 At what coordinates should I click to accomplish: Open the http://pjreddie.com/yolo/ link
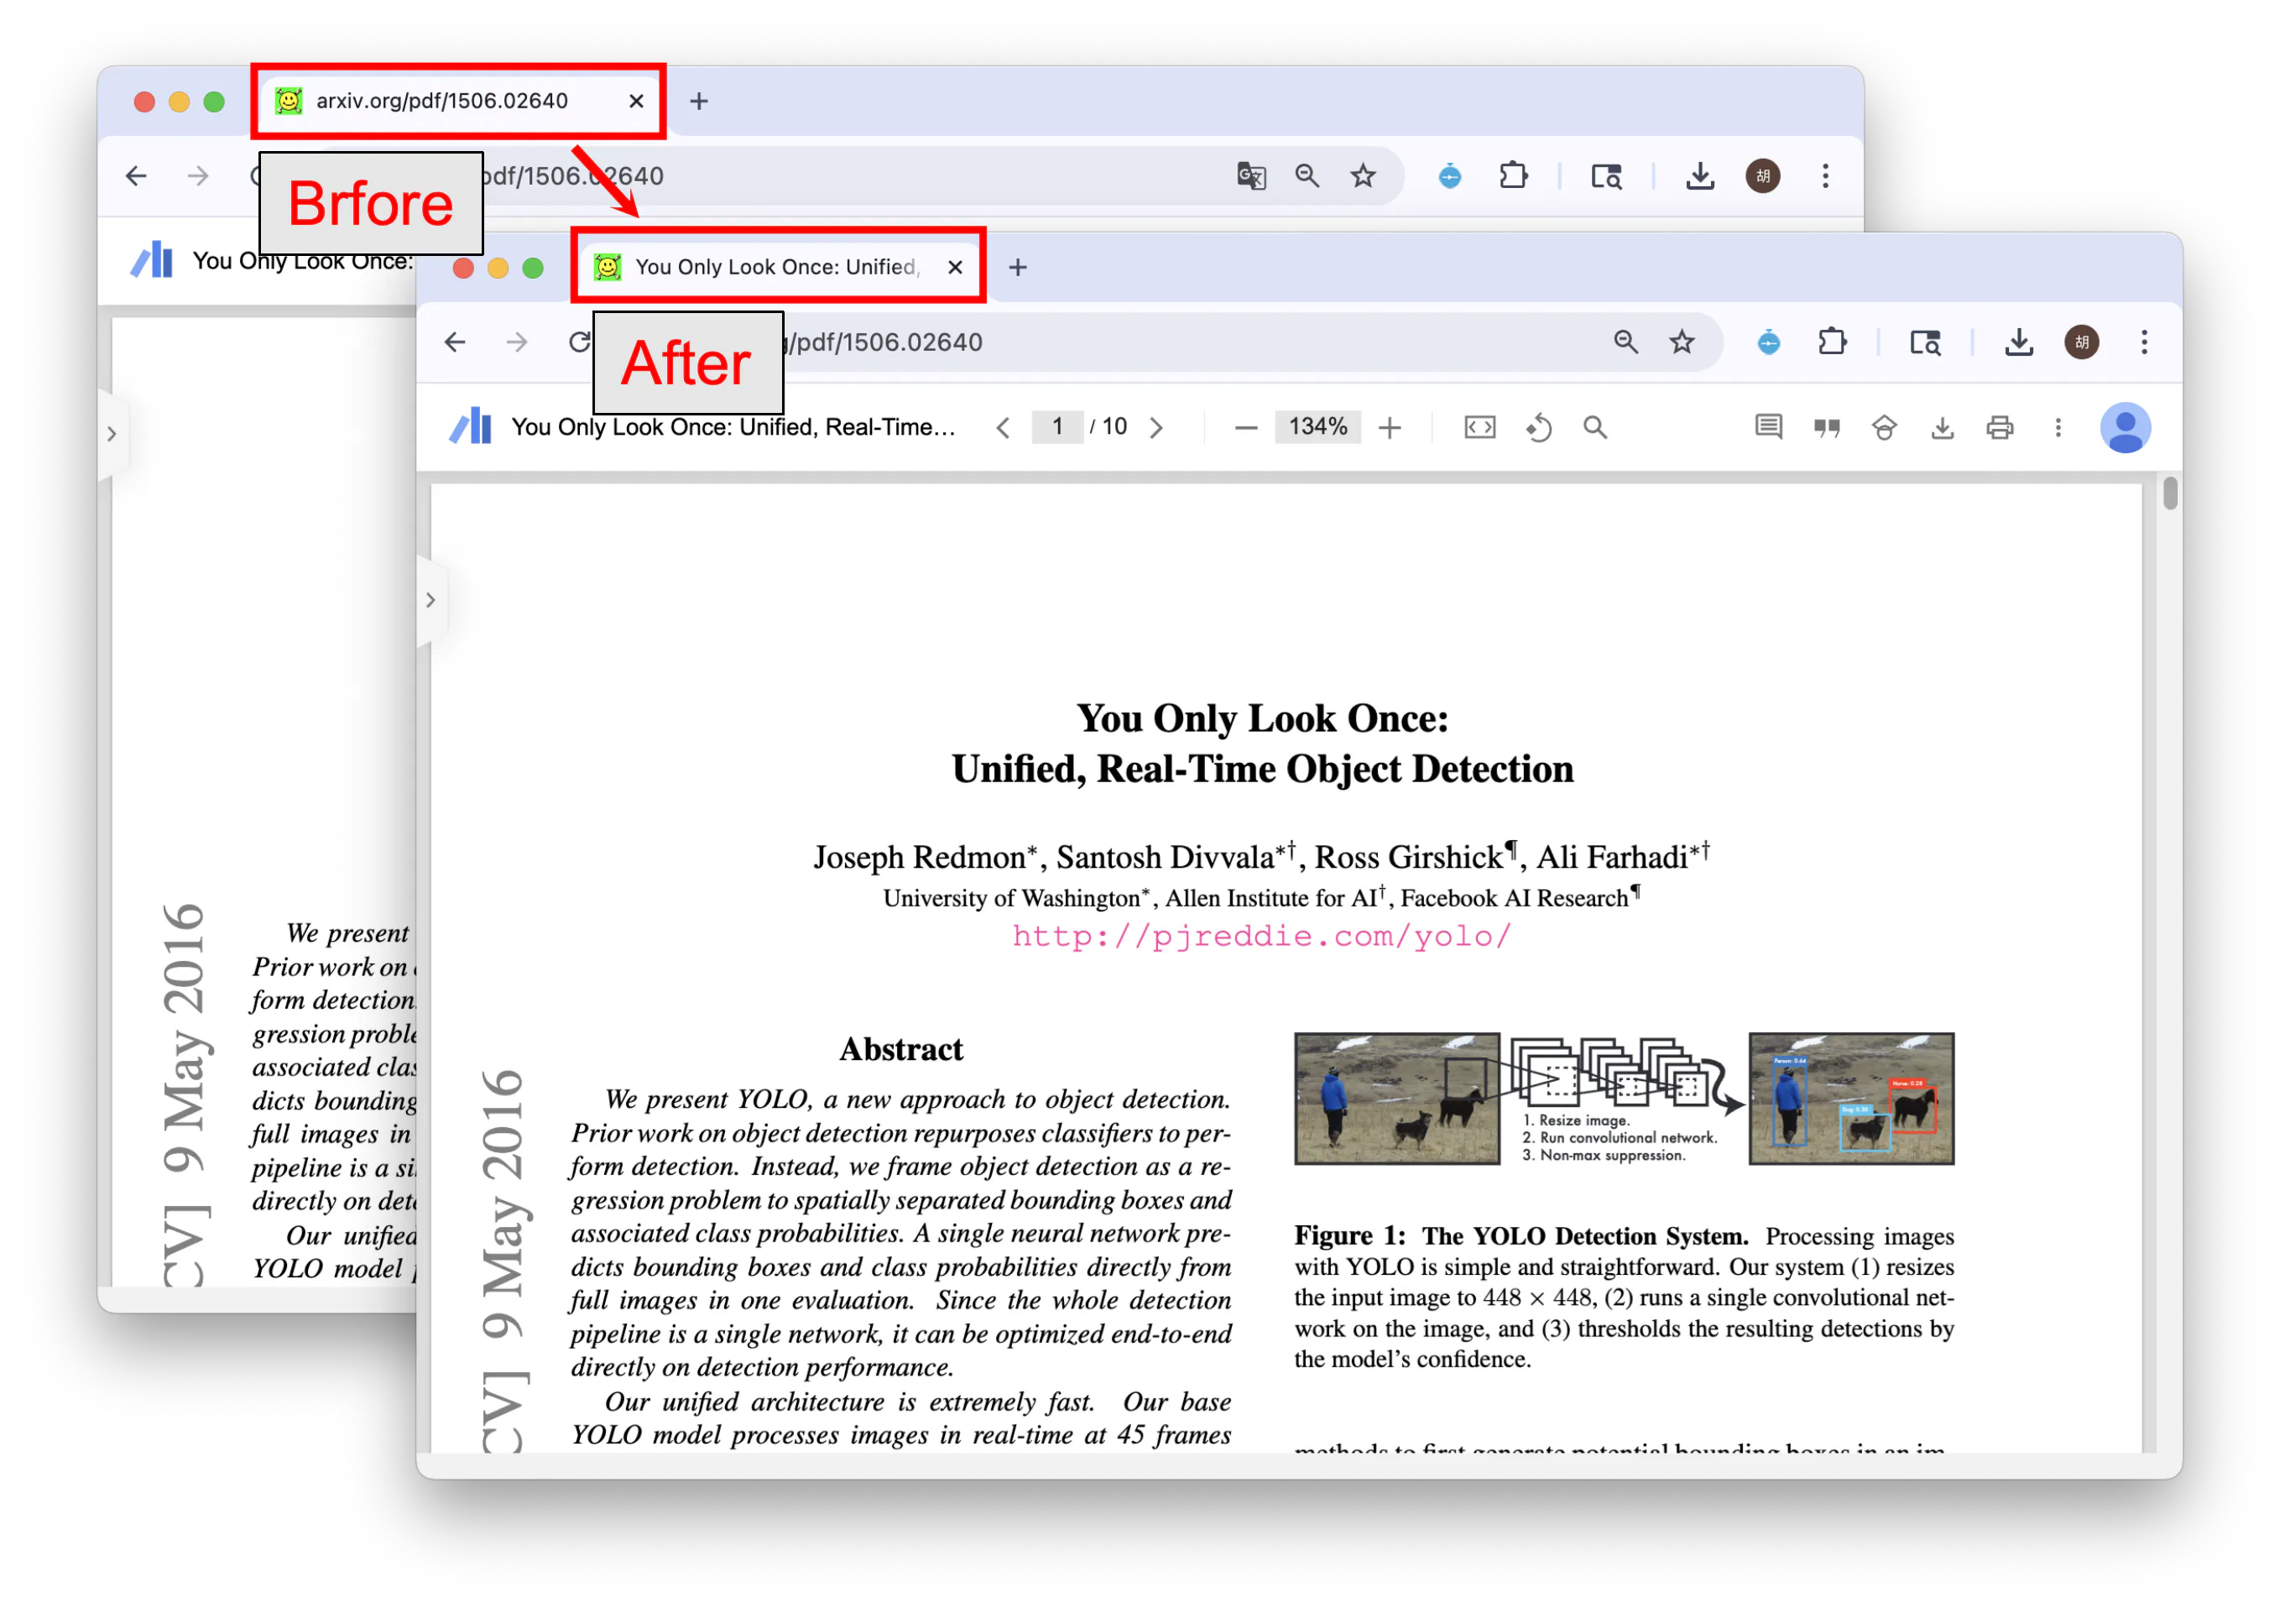[1262, 937]
